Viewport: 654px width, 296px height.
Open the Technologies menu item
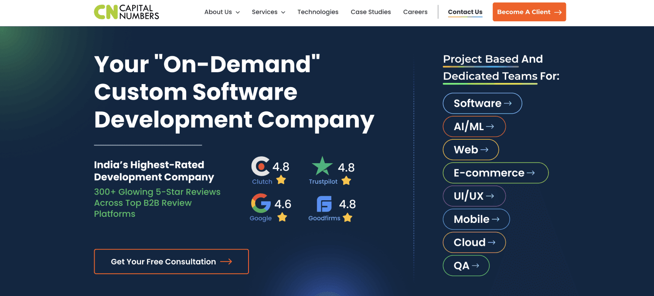[x=318, y=12]
